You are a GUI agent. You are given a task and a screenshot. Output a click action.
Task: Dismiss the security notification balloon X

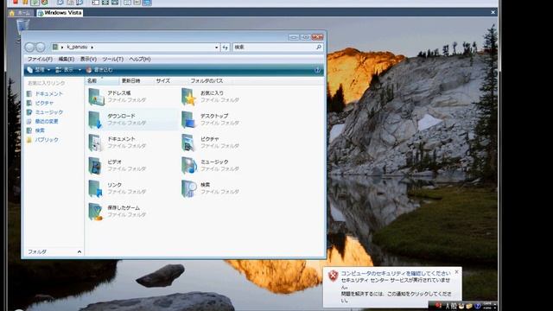tap(457, 272)
